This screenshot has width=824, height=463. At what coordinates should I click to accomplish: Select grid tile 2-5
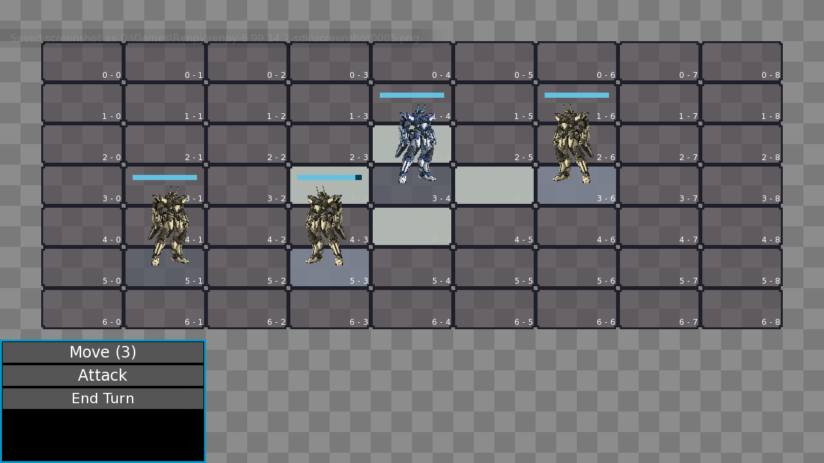494,144
